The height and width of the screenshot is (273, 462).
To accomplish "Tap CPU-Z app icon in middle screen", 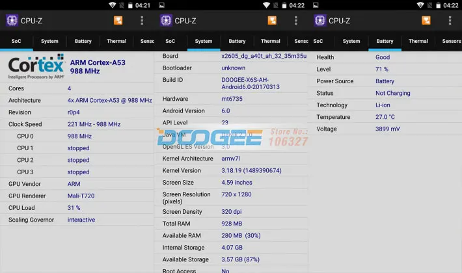I will tap(166, 21).
